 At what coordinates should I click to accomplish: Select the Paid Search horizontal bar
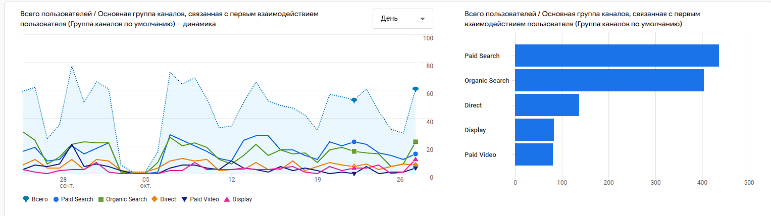pos(616,56)
